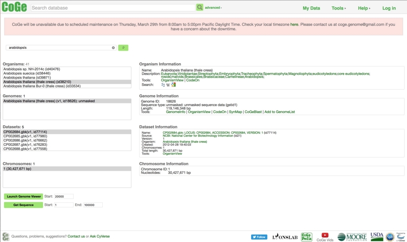Clear the arabidopsis search field
Viewport: 407px width, 242px height.
point(113,48)
